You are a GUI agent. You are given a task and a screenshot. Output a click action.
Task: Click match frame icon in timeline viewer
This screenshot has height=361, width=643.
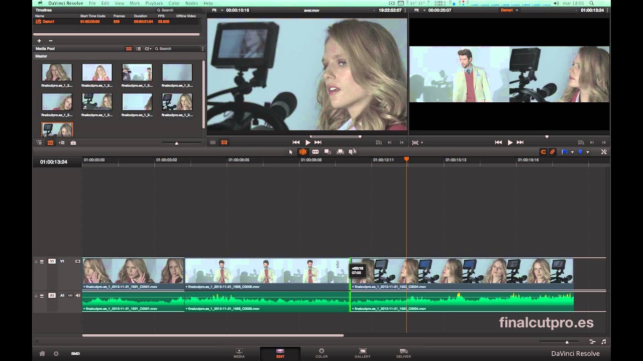(x=581, y=142)
